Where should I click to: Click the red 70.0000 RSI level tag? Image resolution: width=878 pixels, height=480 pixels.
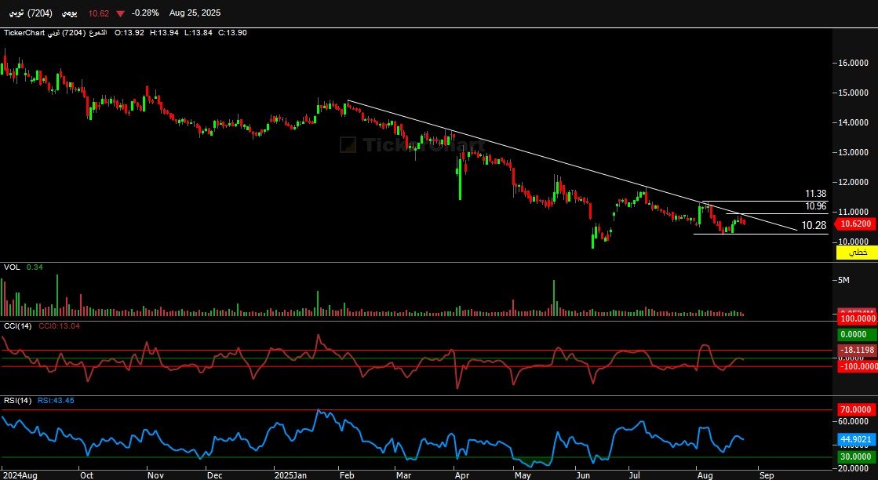click(856, 409)
